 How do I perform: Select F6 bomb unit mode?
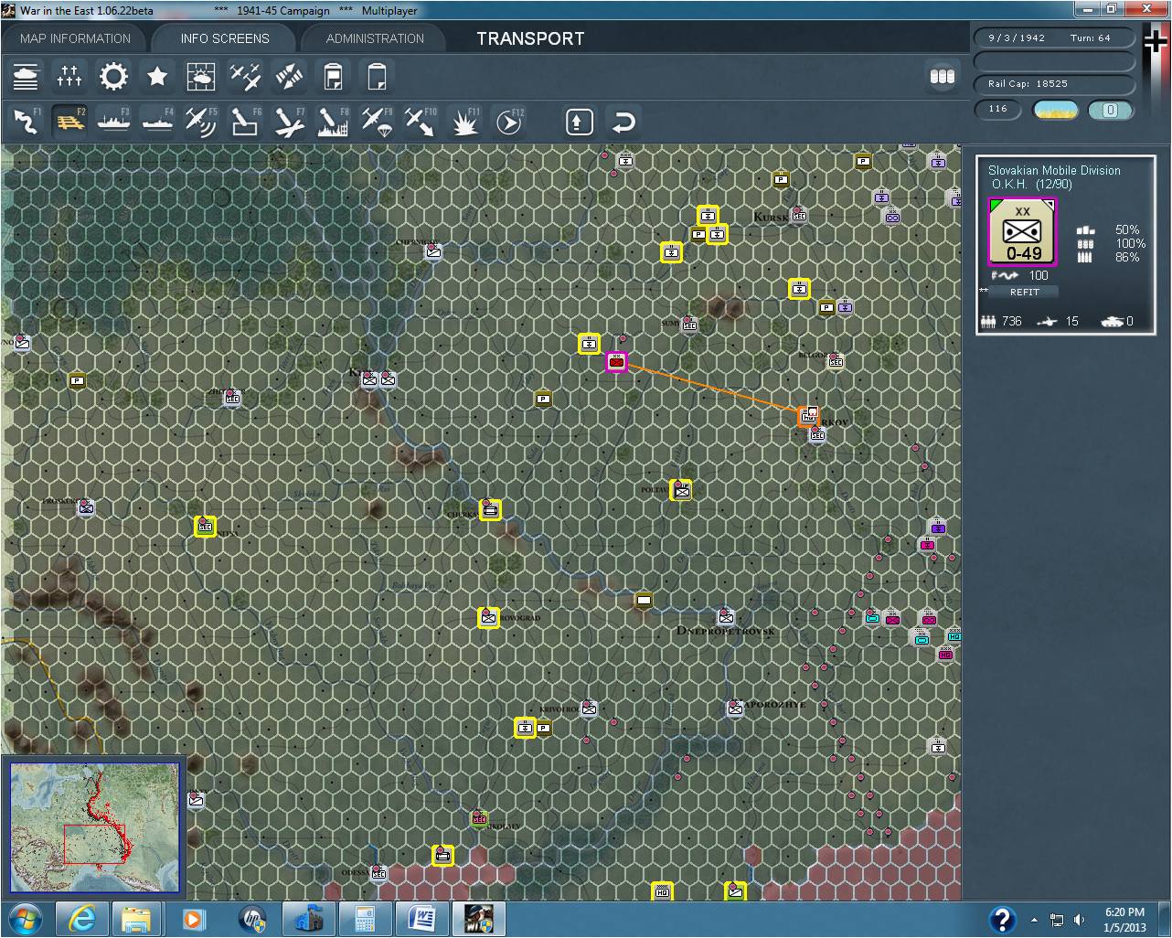click(x=244, y=121)
